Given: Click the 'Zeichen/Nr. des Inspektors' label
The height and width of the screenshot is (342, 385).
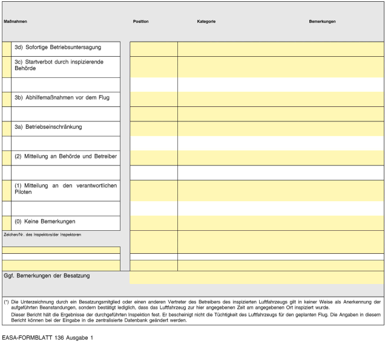Looking at the screenshot, I should (42, 234).
